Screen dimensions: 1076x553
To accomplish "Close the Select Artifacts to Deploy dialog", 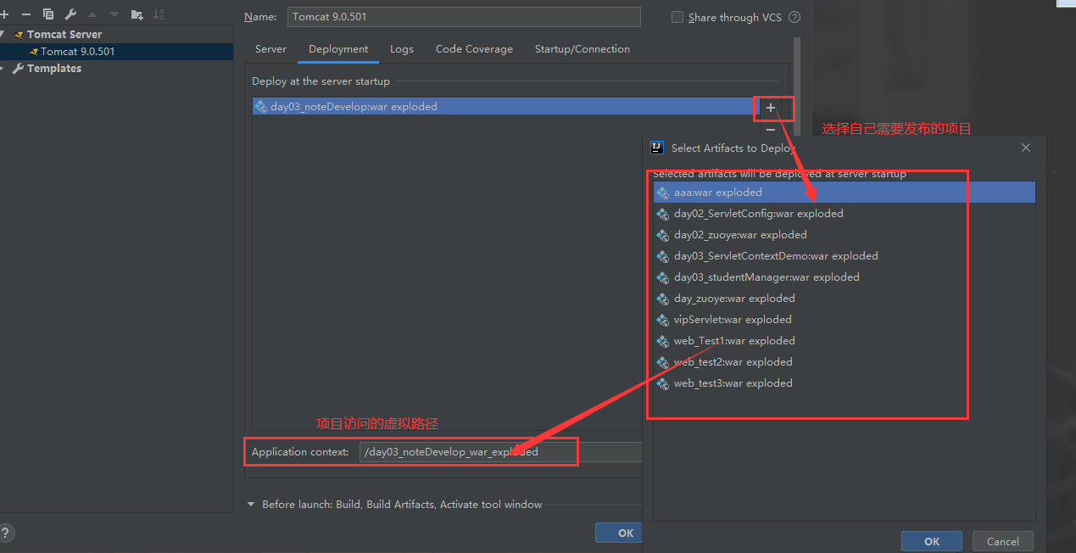I will [1026, 148].
